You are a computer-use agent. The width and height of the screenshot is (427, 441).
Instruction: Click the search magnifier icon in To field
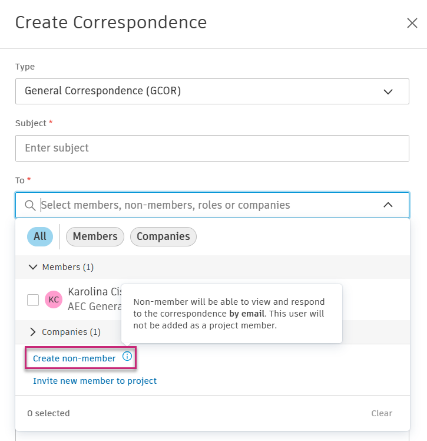30,205
